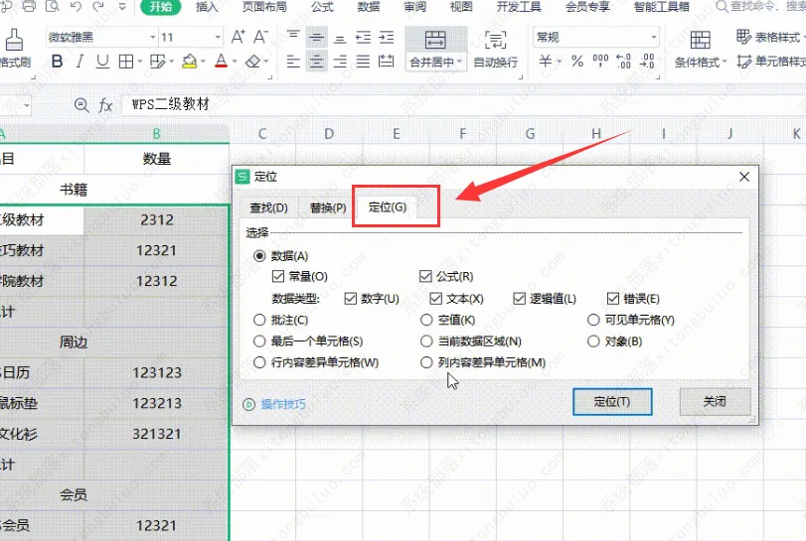Click the percent style icon
This screenshot has height=541, width=806.
tap(576, 62)
